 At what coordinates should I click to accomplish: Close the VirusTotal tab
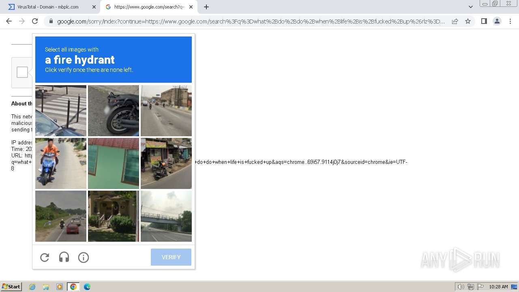(94, 7)
